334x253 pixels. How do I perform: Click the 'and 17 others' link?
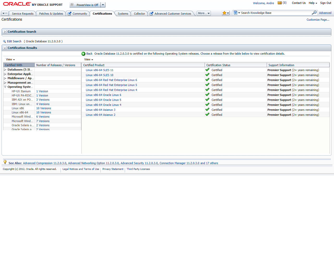[209, 163]
